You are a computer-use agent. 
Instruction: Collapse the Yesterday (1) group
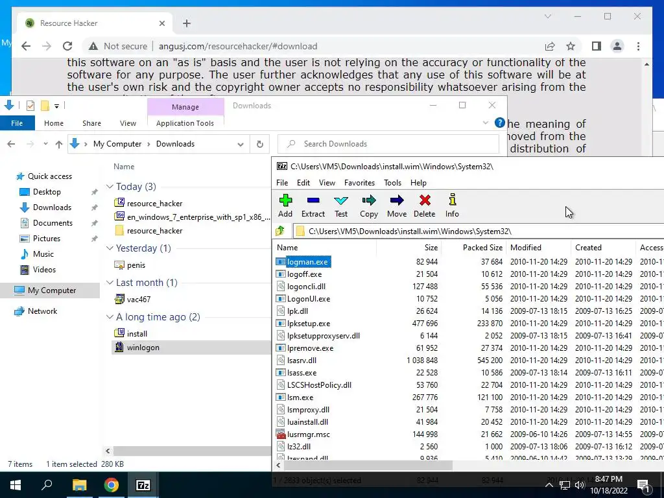110,248
